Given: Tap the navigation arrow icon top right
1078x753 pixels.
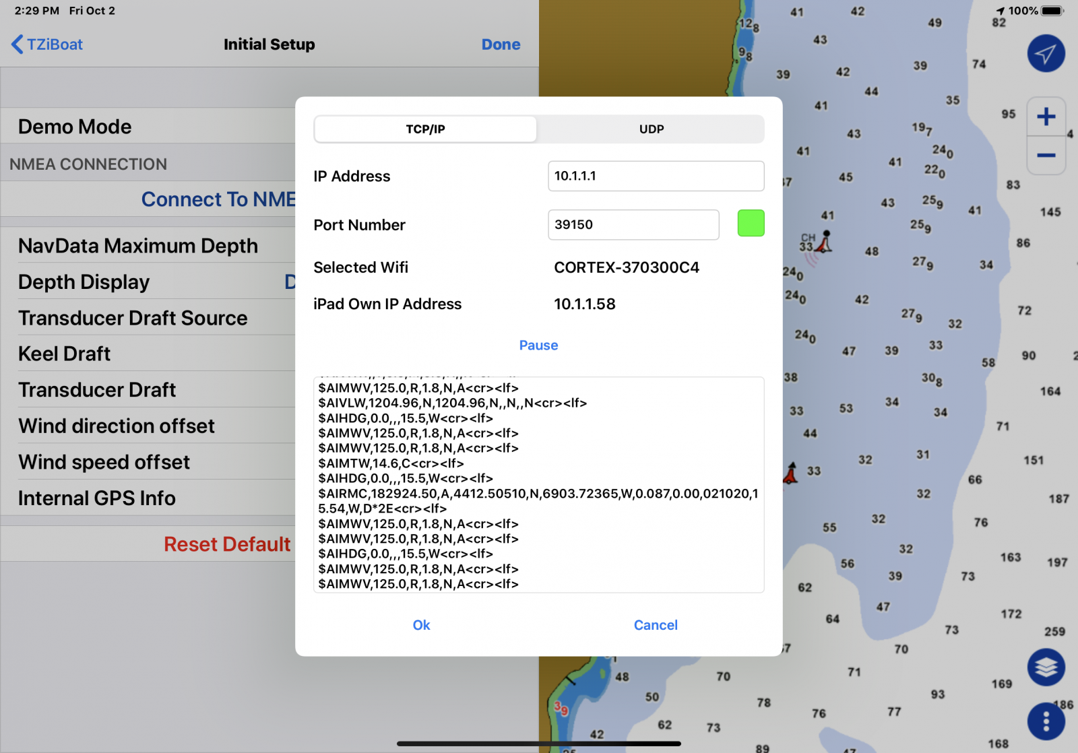Looking at the screenshot, I should pos(1045,53).
